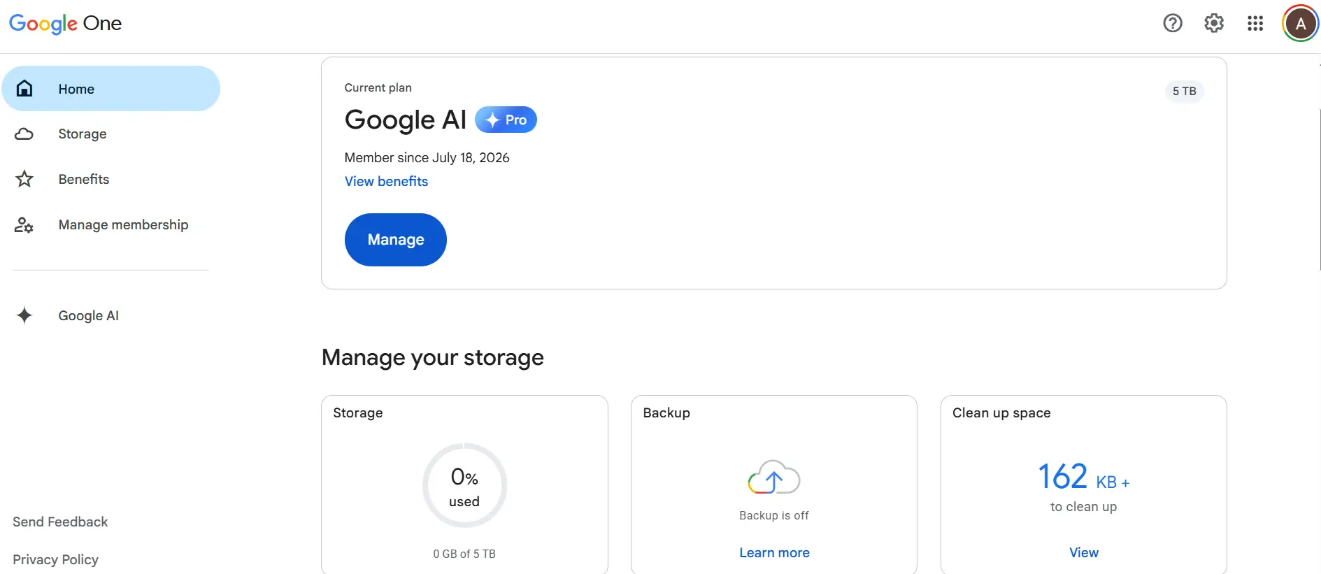Click the 'Backup' card title
The image size is (1321, 574).
pos(666,412)
